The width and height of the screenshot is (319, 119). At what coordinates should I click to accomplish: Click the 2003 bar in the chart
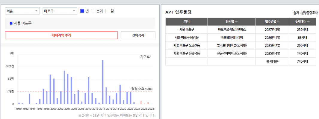tap(64, 87)
